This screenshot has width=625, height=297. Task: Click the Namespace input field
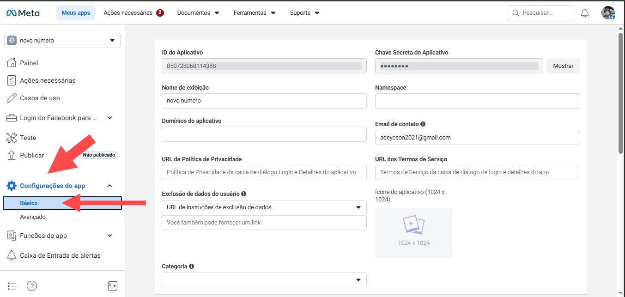(x=478, y=101)
